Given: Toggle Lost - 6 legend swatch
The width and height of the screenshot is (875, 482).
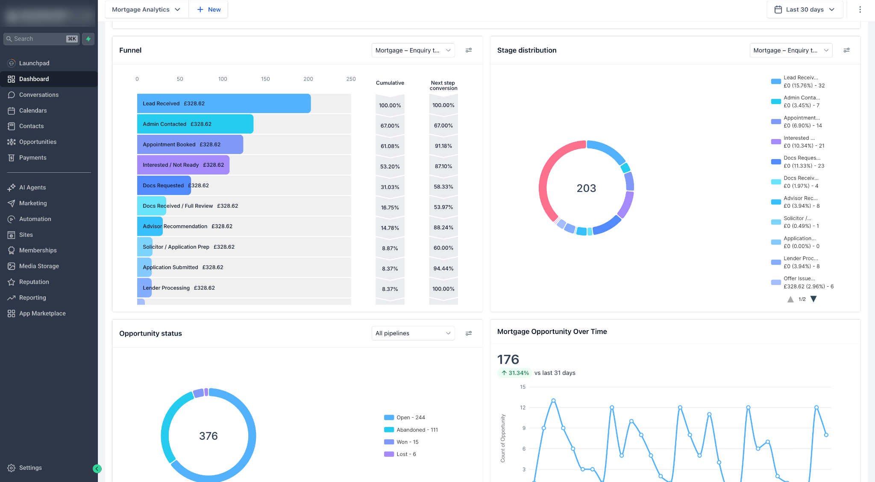Looking at the screenshot, I should click(x=389, y=454).
